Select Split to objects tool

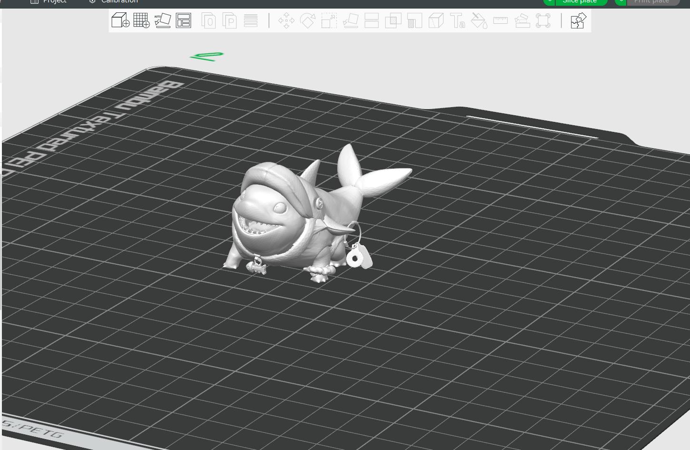(x=209, y=20)
